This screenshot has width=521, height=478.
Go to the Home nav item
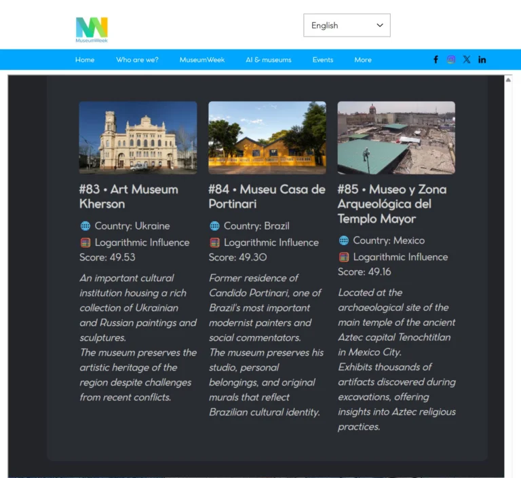[85, 60]
